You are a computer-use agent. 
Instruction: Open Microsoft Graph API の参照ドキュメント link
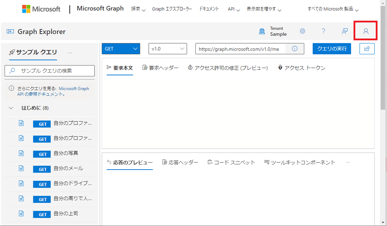[53, 91]
